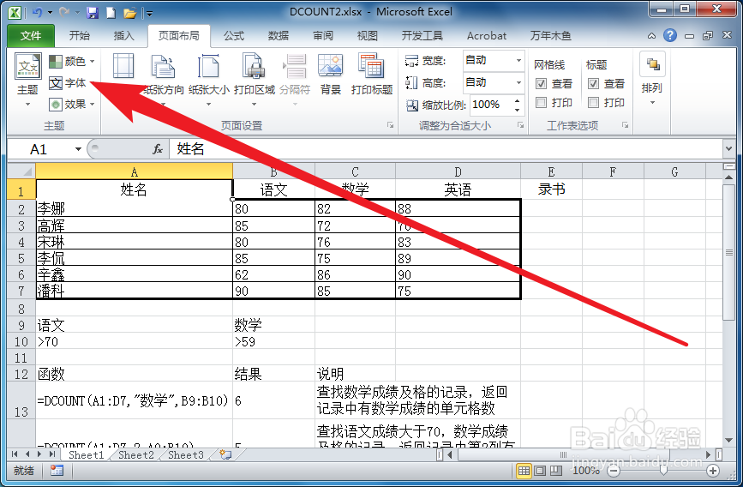Open the Height (高度) dropdown

tap(518, 82)
